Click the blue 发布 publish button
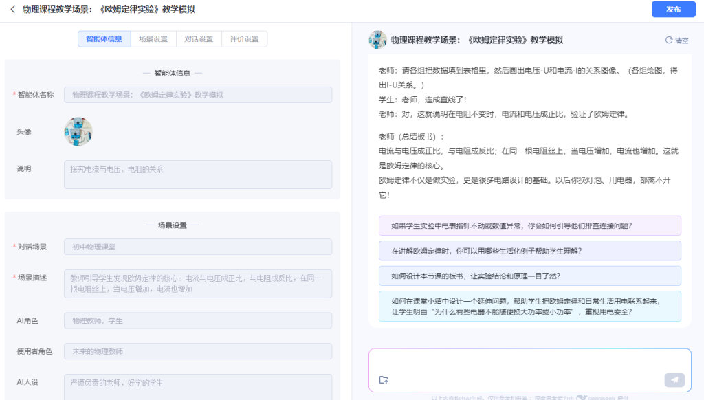Screen dimensions: 704x400 (x=673, y=10)
